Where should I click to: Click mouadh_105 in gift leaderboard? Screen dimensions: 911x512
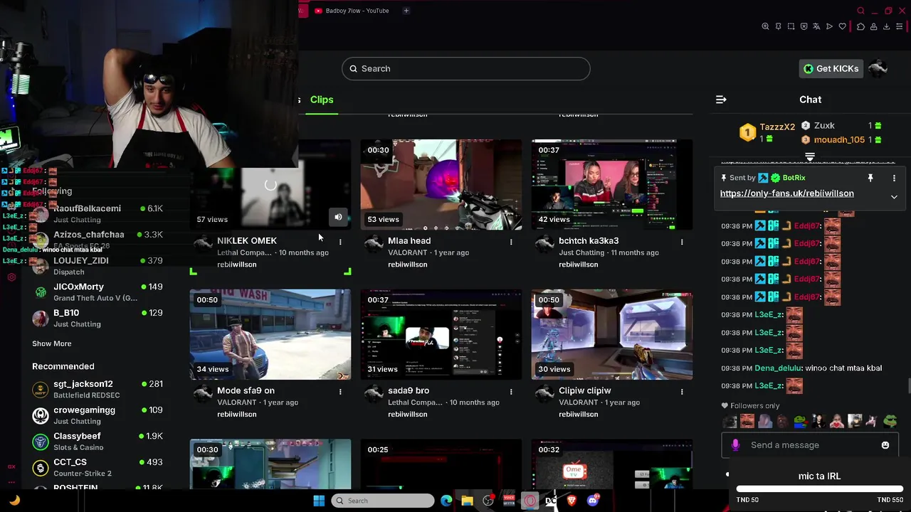point(838,140)
